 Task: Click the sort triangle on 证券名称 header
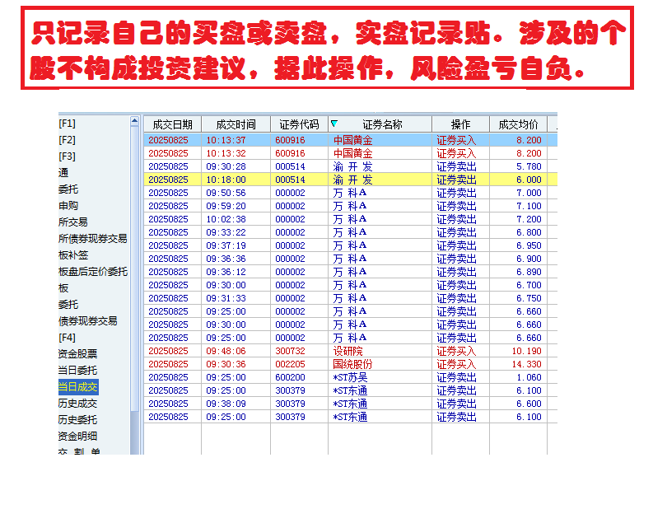coord(334,124)
